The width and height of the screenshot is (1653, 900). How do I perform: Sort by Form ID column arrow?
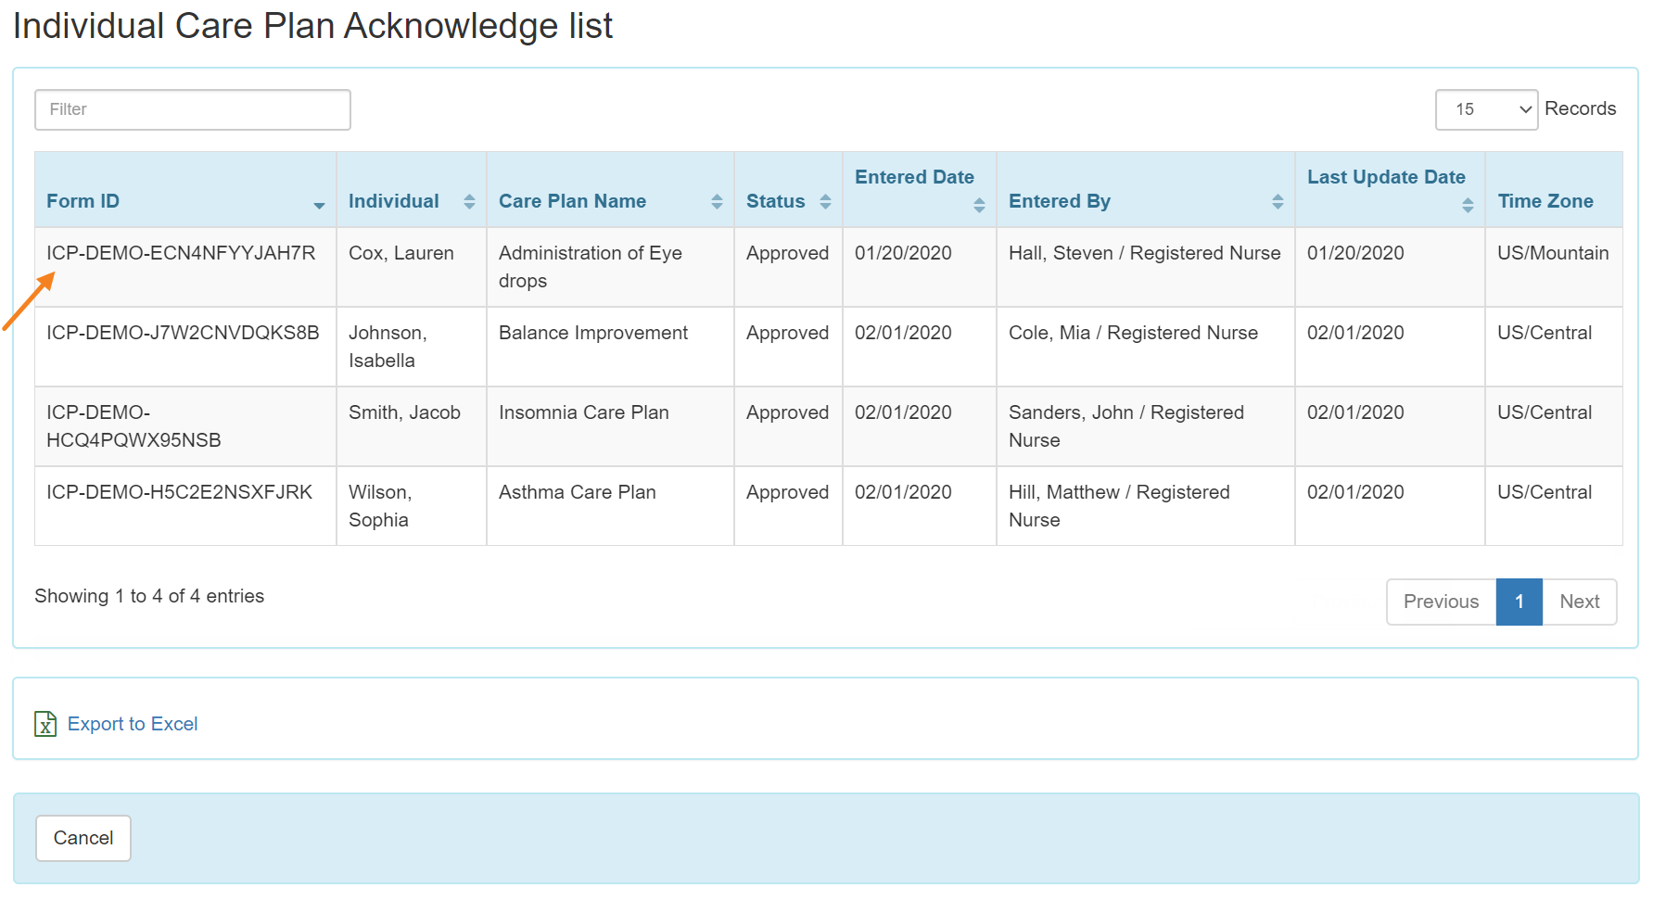pyautogui.click(x=319, y=205)
